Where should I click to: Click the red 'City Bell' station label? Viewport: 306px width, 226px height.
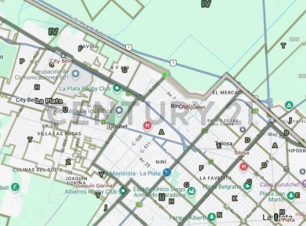[60, 61]
